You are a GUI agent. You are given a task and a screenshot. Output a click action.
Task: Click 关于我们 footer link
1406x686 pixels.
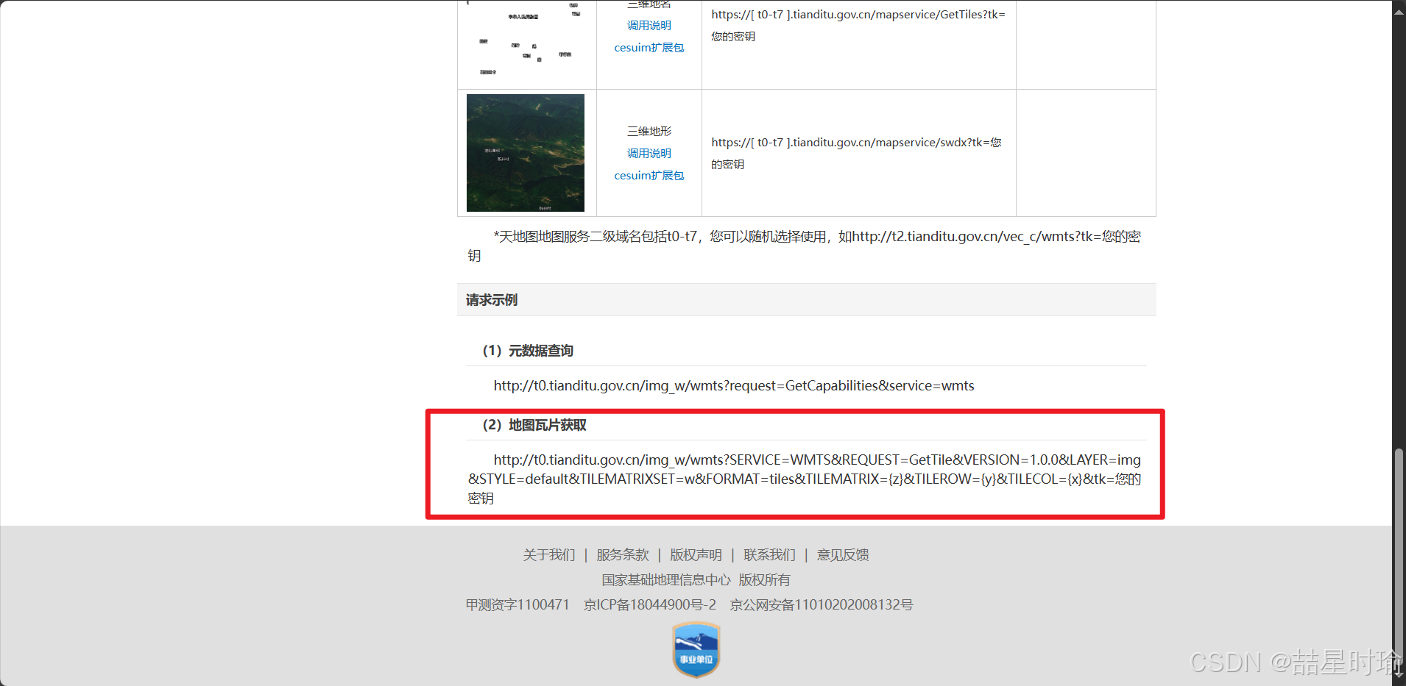click(x=549, y=554)
